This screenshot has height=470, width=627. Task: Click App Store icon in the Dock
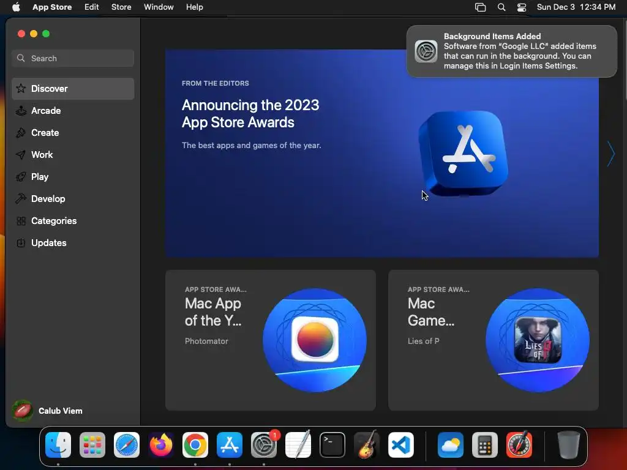pos(230,445)
